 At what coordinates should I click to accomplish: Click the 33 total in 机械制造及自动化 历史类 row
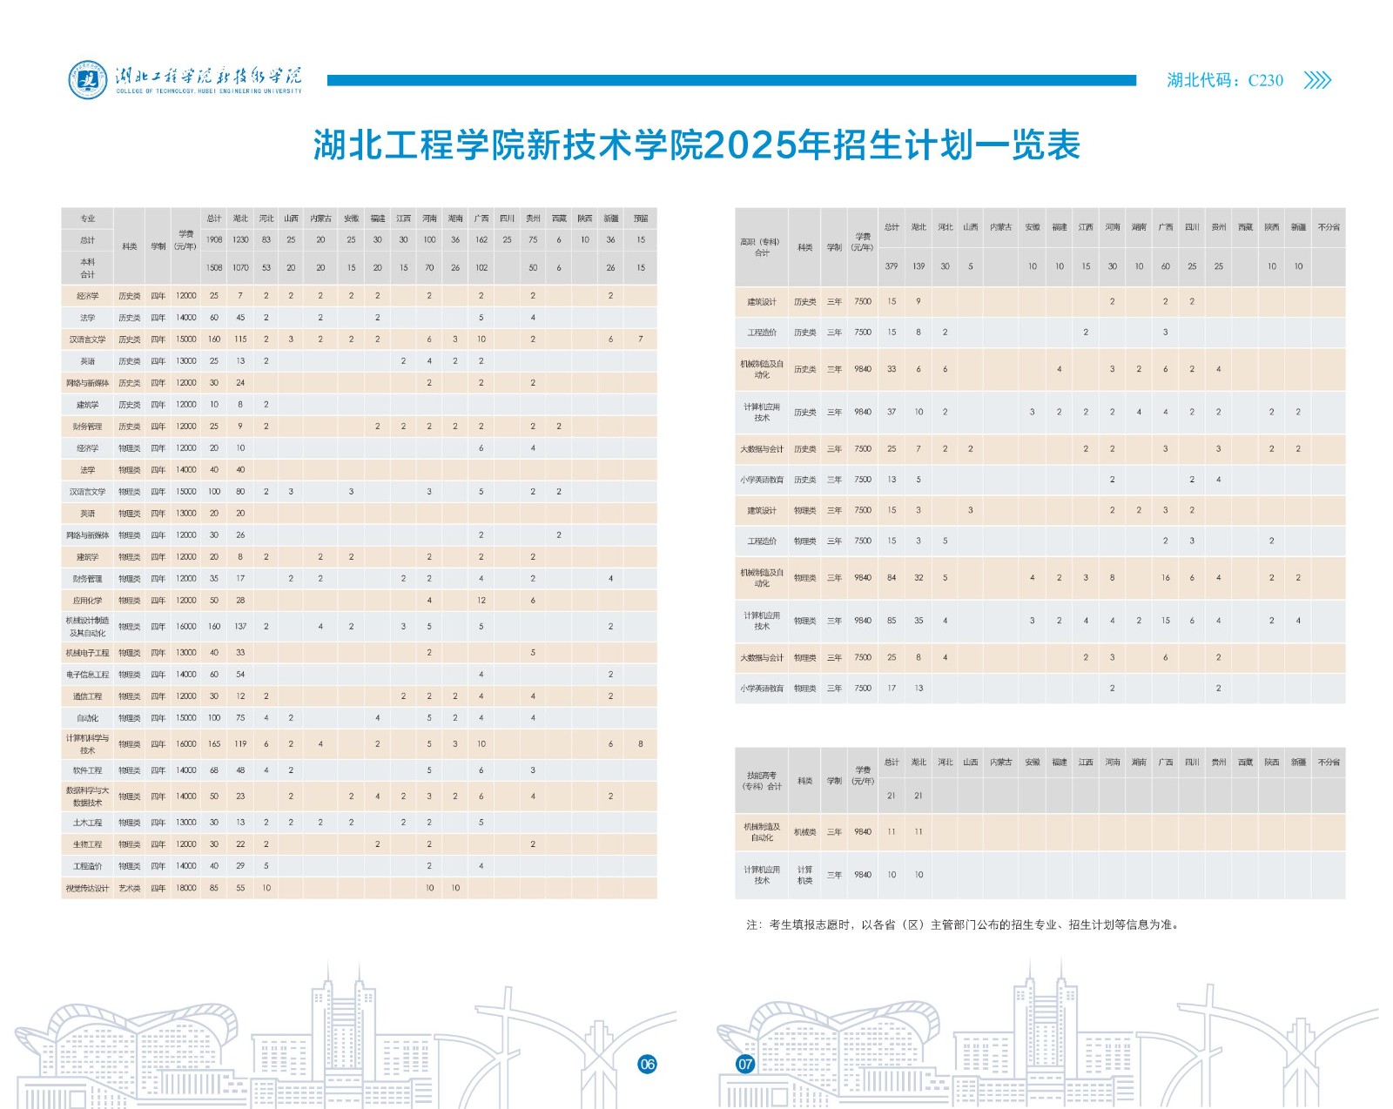[892, 369]
